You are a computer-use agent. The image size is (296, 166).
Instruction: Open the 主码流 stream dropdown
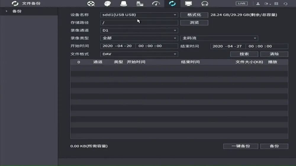(x=219, y=38)
